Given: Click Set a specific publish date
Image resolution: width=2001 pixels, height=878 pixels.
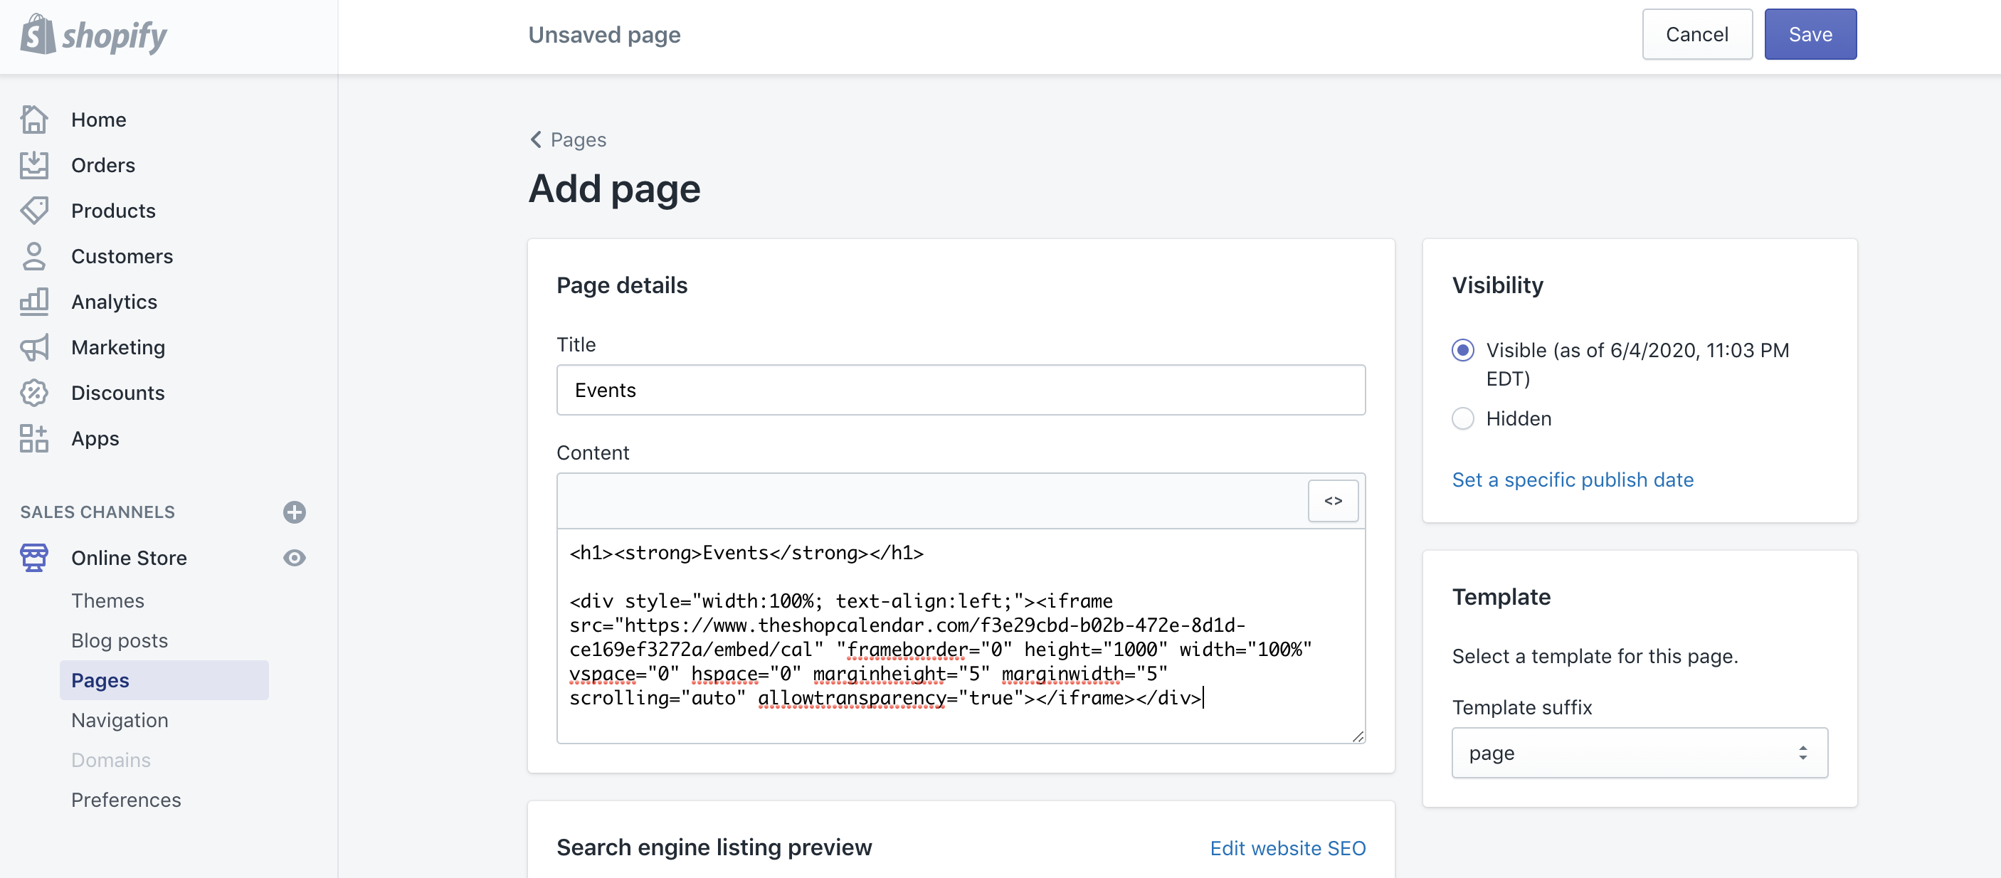Looking at the screenshot, I should (x=1572, y=480).
